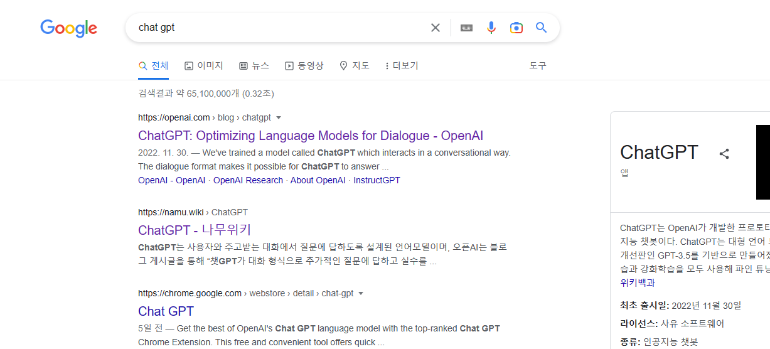Screen dimensions: 770x349
Task: Open the ChatGPT - 나무위키 result
Action: pyautogui.click(x=195, y=230)
